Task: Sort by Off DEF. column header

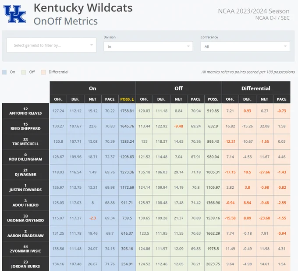Action: pos(161,99)
